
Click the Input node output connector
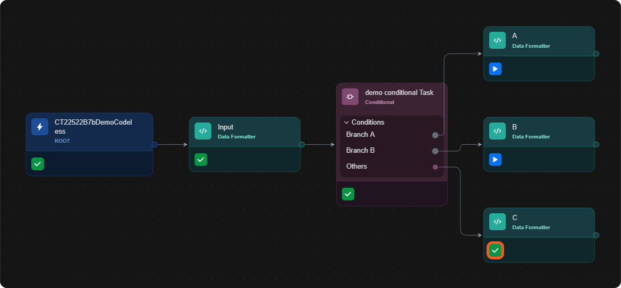(x=302, y=145)
